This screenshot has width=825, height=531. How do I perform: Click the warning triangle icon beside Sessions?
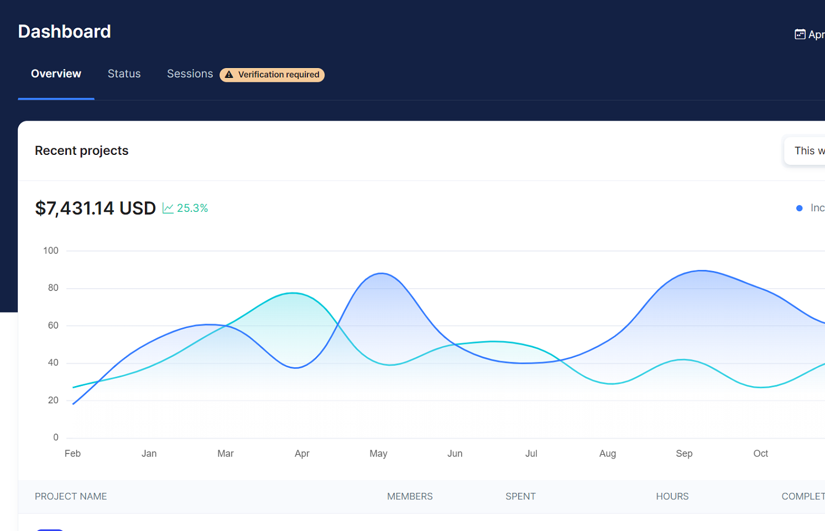tap(229, 75)
